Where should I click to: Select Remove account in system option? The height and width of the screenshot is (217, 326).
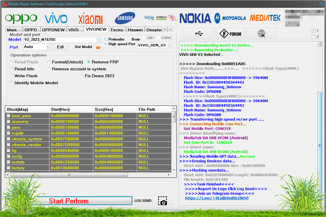[49, 69]
